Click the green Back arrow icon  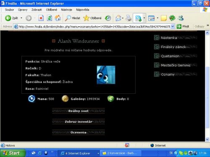click(x=8, y=18)
